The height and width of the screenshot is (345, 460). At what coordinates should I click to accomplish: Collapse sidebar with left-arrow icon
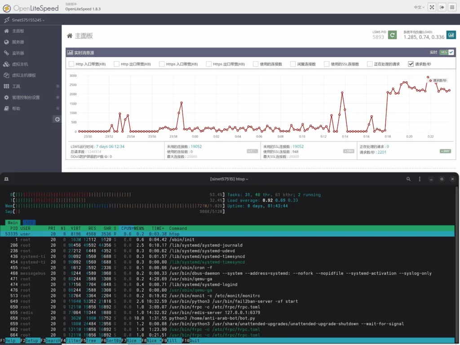click(x=57, y=119)
